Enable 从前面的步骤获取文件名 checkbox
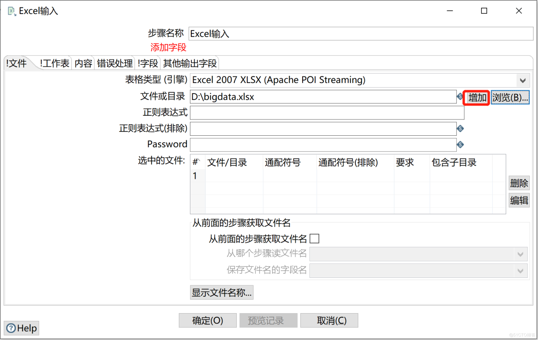 pyautogui.click(x=314, y=239)
